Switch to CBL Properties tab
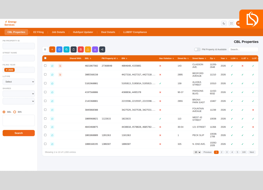The width and height of the screenshot is (263, 190). click(x=16, y=32)
